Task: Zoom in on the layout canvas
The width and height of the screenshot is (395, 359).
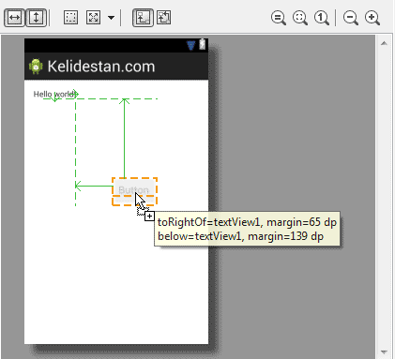Action: [372, 18]
